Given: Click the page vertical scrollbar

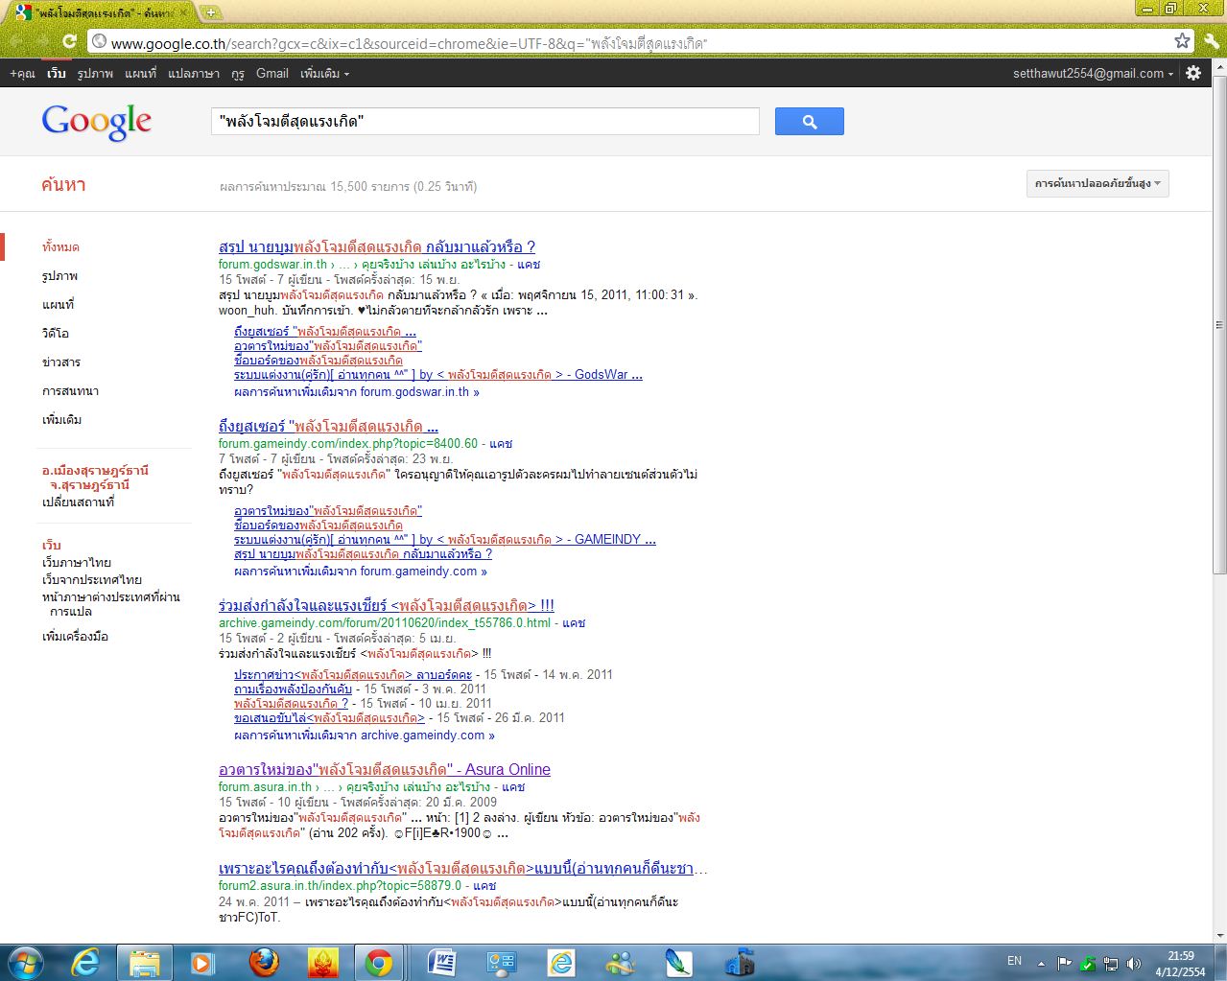Looking at the screenshot, I should [x=1219, y=326].
